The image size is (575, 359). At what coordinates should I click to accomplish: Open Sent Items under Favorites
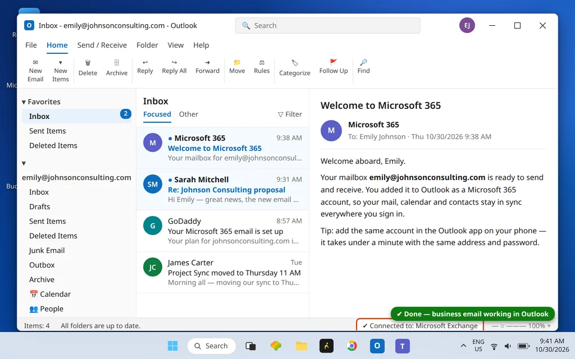click(x=76, y=131)
